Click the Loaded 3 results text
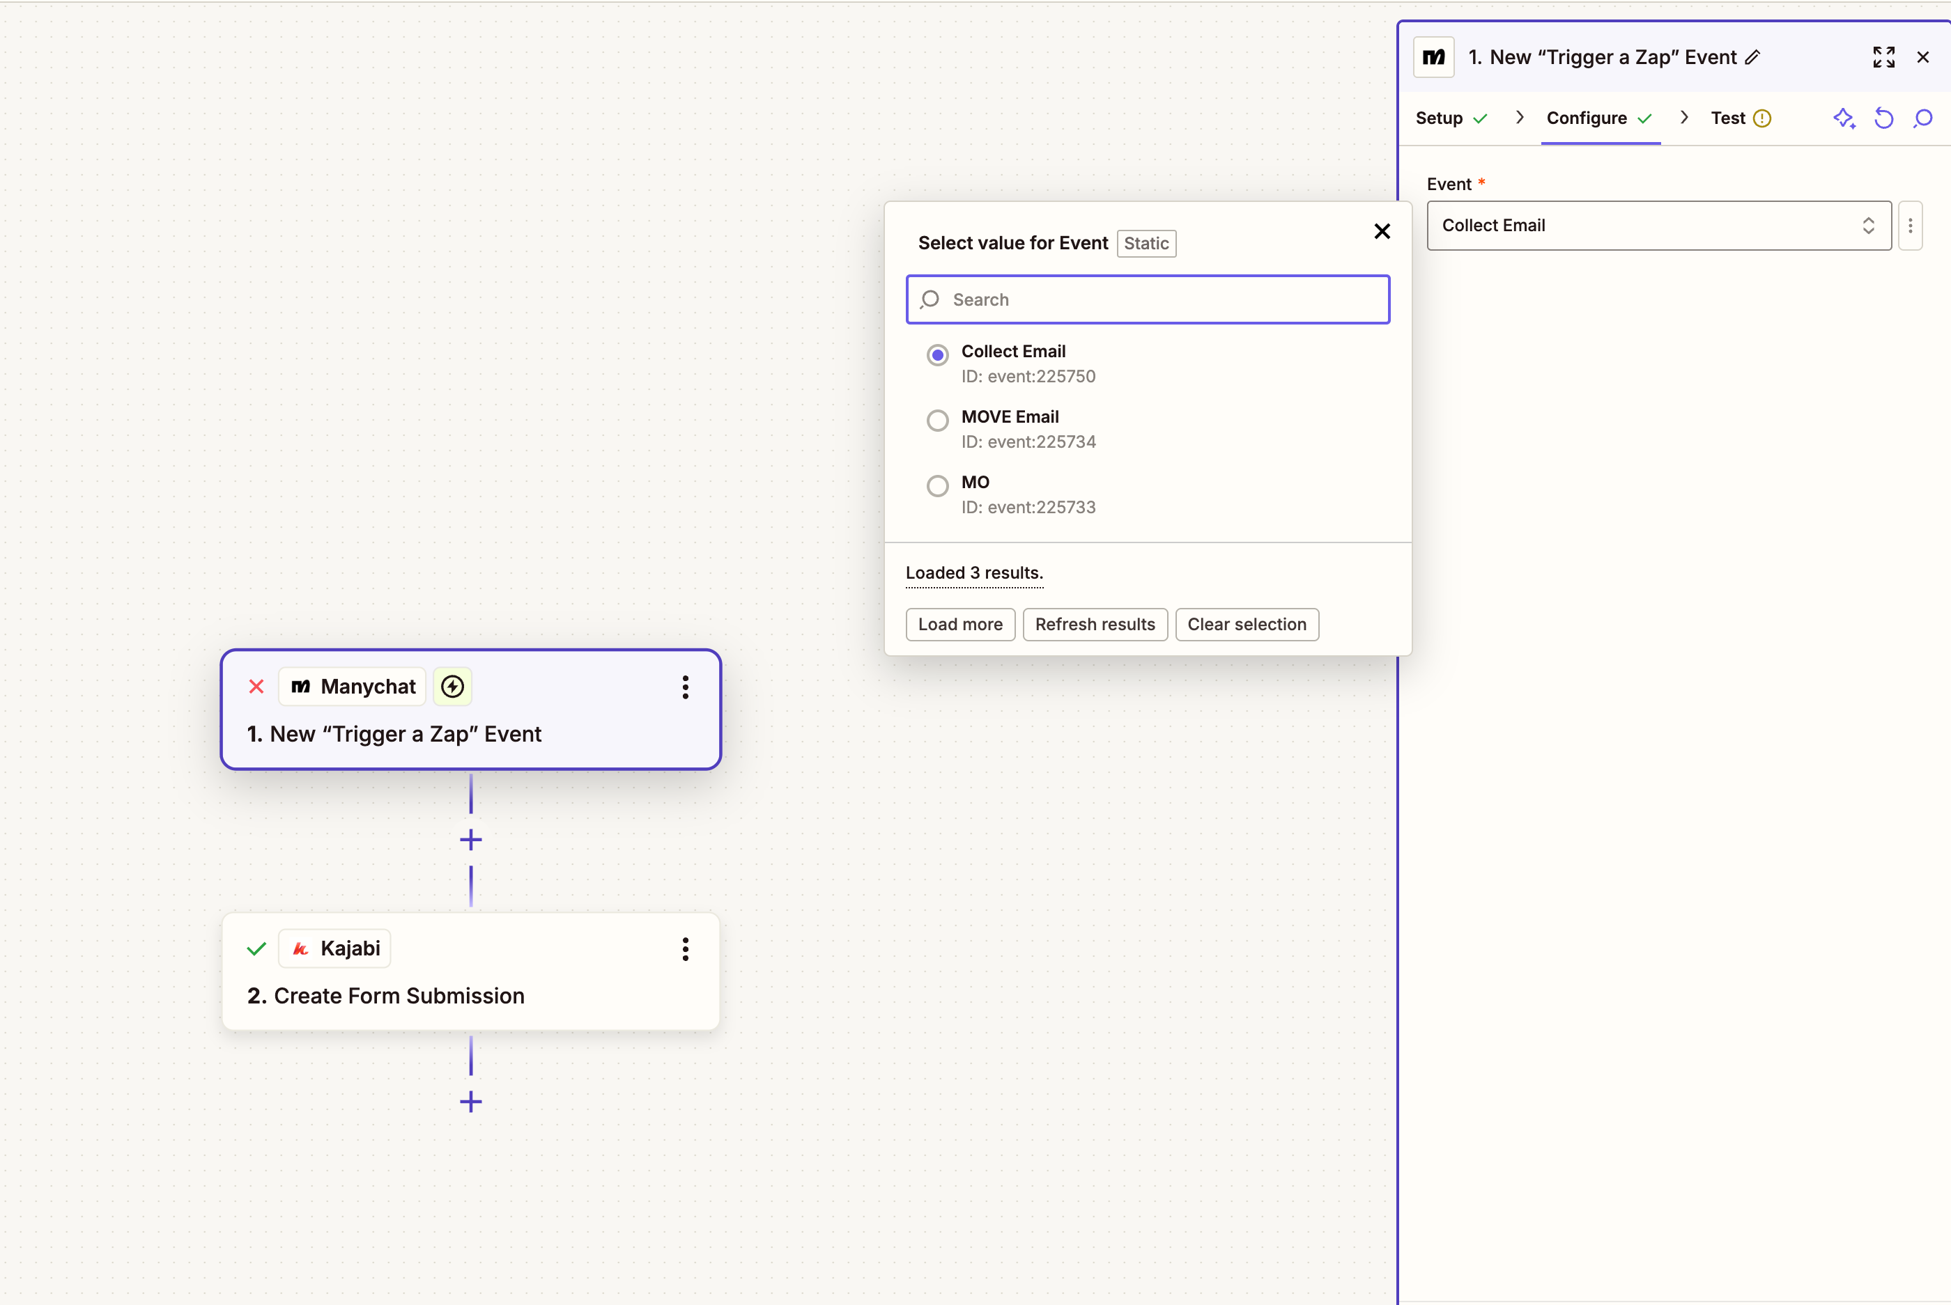 (974, 572)
